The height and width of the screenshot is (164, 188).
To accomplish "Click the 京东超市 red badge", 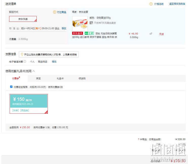I will coord(78,33).
